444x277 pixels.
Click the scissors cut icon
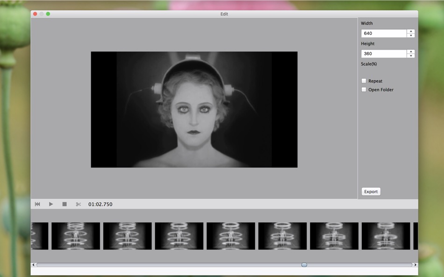[x=79, y=204]
